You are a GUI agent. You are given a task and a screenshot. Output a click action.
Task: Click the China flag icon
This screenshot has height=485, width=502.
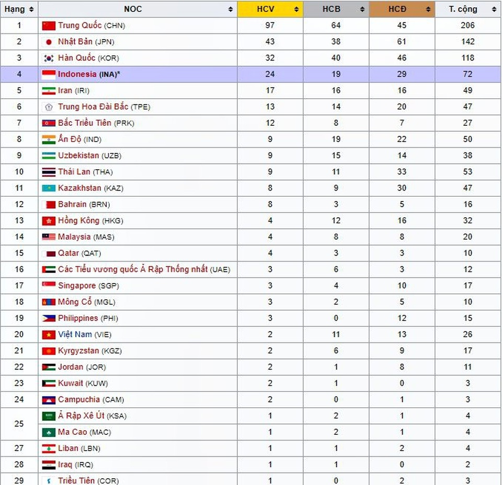(49, 26)
